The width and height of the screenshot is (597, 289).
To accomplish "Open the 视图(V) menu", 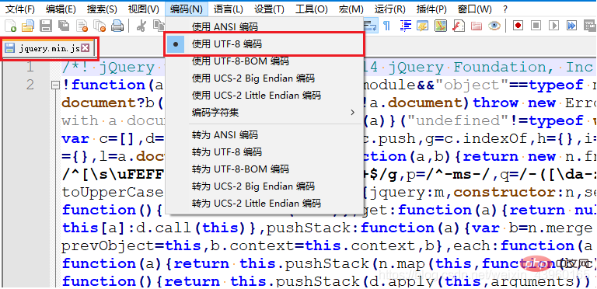I will [x=144, y=9].
